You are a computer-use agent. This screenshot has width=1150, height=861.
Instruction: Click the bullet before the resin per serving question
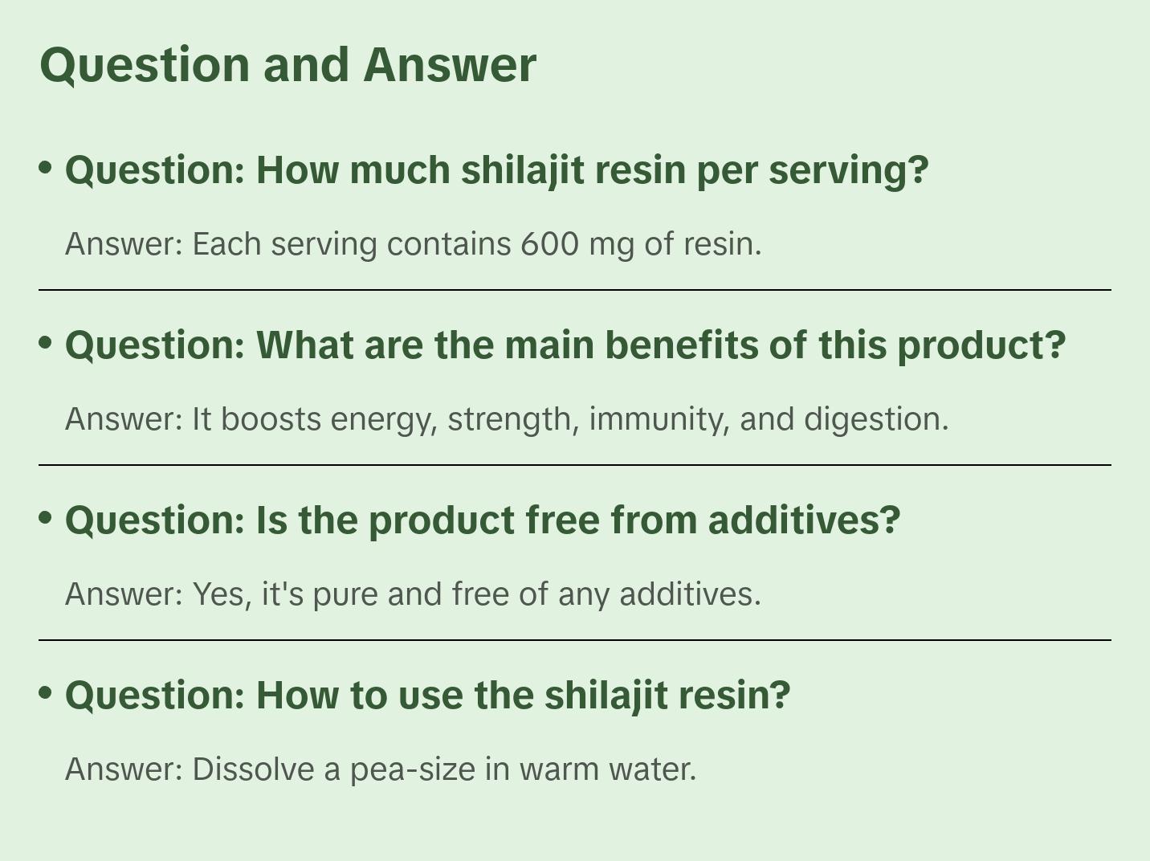click(x=46, y=168)
